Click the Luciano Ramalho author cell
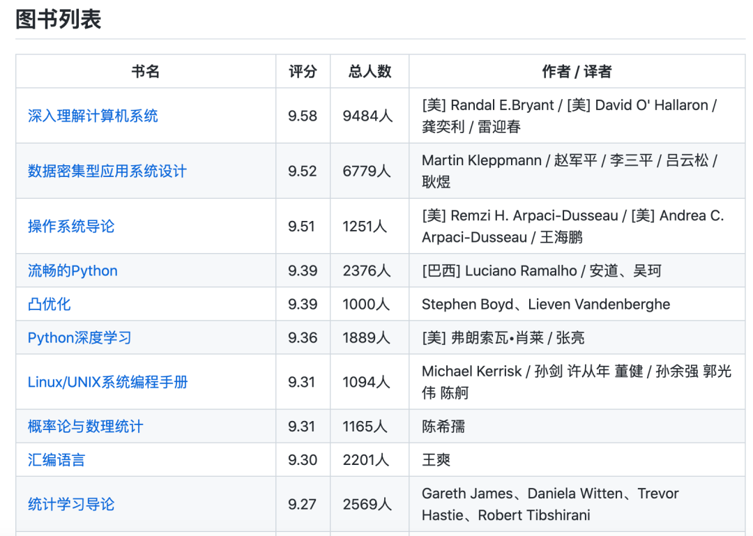This screenshot has height=536, width=753. point(577,271)
